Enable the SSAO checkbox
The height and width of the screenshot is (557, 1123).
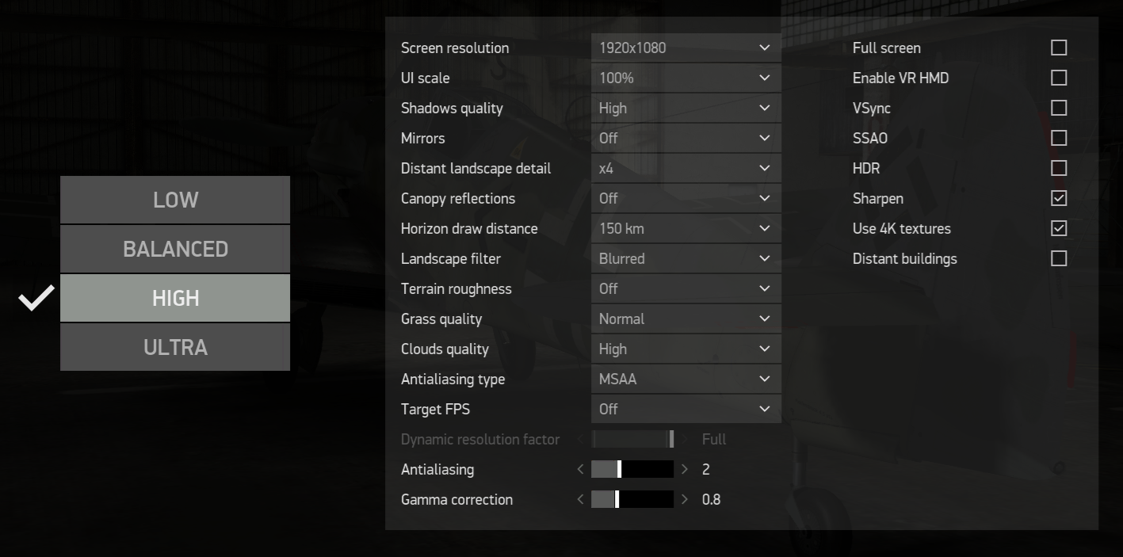pyautogui.click(x=1059, y=138)
